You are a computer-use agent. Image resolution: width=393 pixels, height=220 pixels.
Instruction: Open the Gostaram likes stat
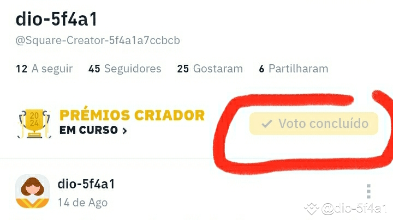[x=210, y=69]
